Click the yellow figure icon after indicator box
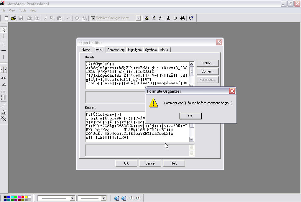Image resolution: width=301 pixels, height=202 pixels. click(147, 18)
